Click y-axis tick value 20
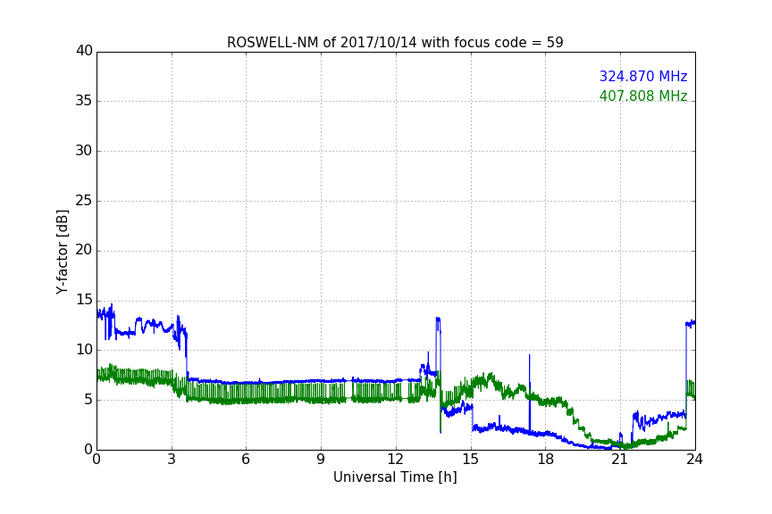 (84, 251)
